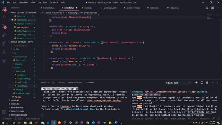Viewport: 222px width, 125px height.
Task: Follow the 'keywords' link in terminal
Action: [66, 106]
